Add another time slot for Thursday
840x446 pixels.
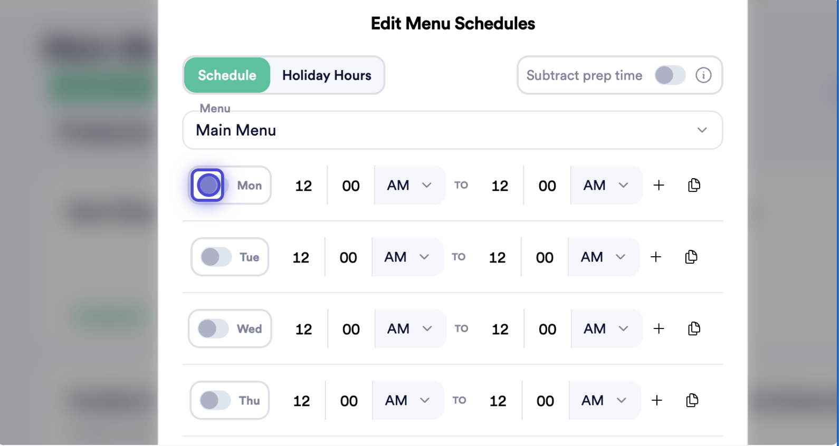click(x=657, y=401)
